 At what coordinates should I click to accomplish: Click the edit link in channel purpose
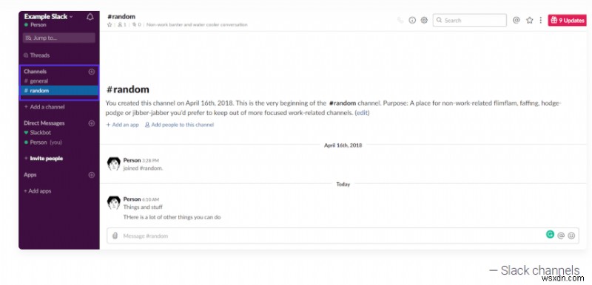[x=362, y=113]
